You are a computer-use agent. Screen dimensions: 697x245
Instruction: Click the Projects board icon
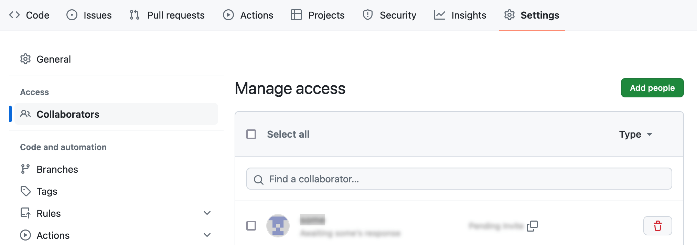pos(296,15)
